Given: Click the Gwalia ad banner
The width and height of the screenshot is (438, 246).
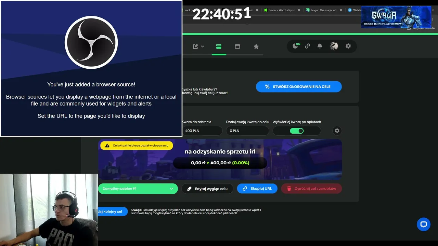Looking at the screenshot, I should pos(396,17).
